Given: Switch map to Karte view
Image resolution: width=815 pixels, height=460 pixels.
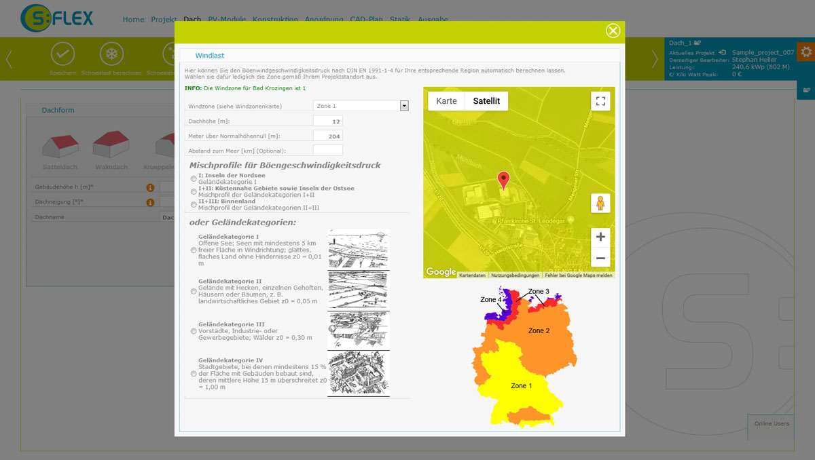Looking at the screenshot, I should pyautogui.click(x=446, y=101).
